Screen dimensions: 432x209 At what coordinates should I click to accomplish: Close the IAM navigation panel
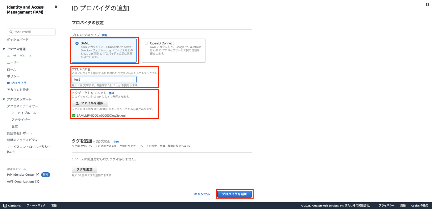56,7
